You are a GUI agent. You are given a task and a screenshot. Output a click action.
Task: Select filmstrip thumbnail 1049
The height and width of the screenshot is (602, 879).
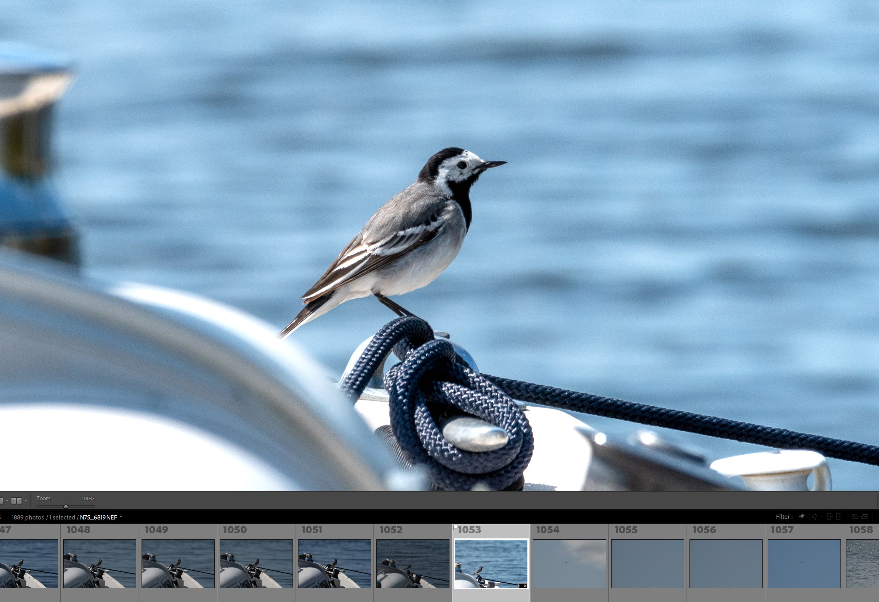point(178,564)
